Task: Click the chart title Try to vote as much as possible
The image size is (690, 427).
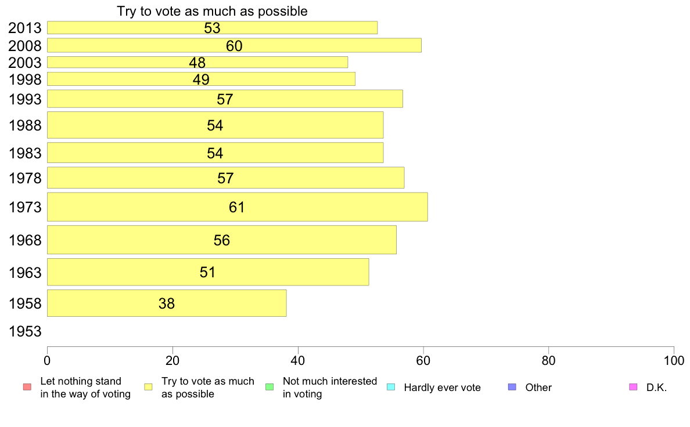Action: coord(212,11)
